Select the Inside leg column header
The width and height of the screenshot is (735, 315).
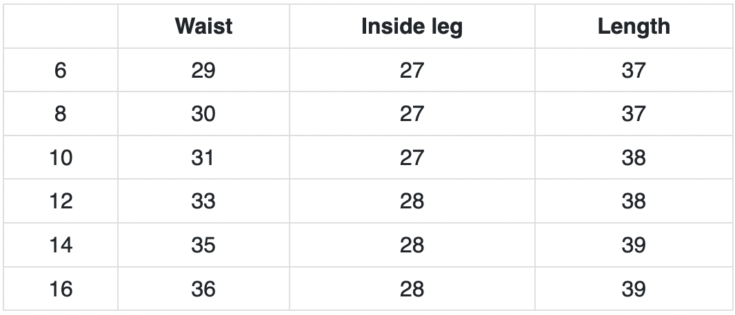coord(412,27)
